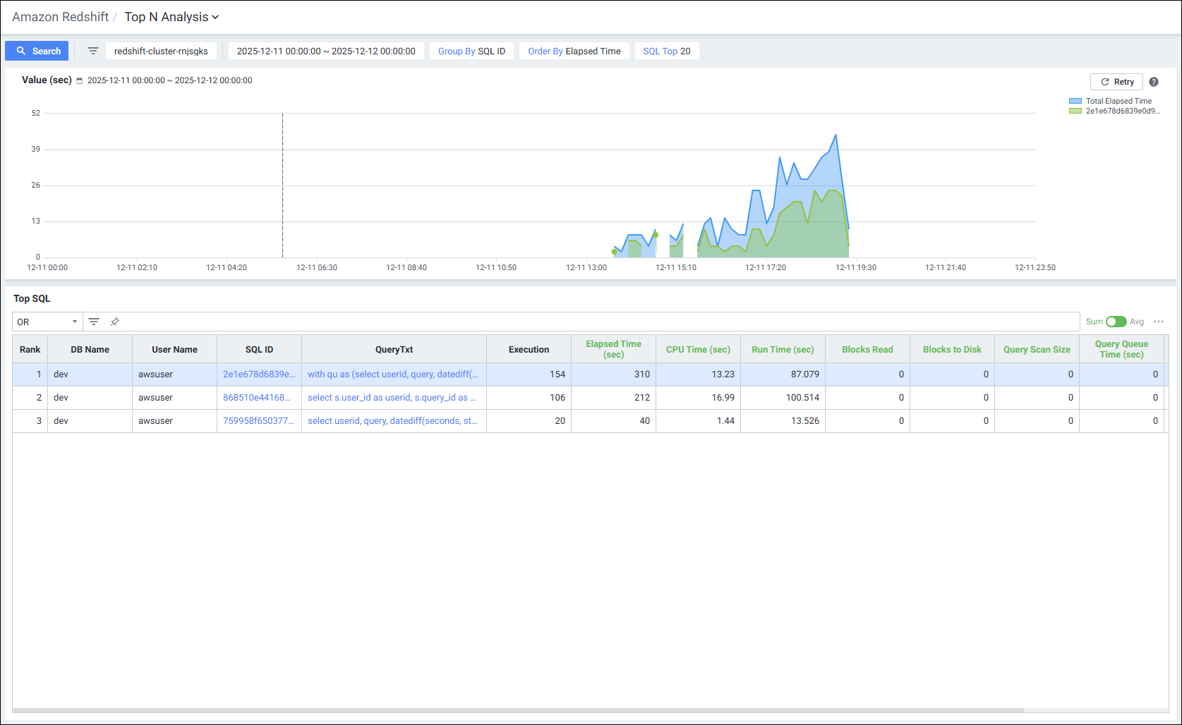Click the calendar icon beside Value (sec)
Screen dimensions: 1182x725
(80, 81)
